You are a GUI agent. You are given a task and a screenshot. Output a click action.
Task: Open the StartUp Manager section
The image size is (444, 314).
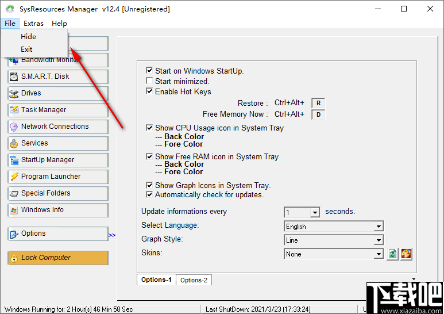pyautogui.click(x=58, y=160)
